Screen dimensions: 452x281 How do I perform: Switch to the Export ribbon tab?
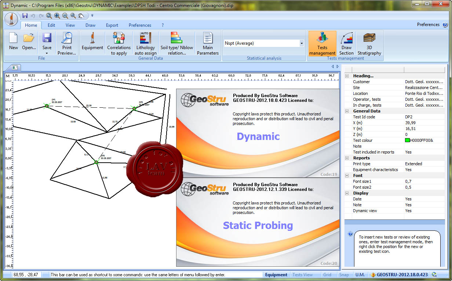click(112, 25)
